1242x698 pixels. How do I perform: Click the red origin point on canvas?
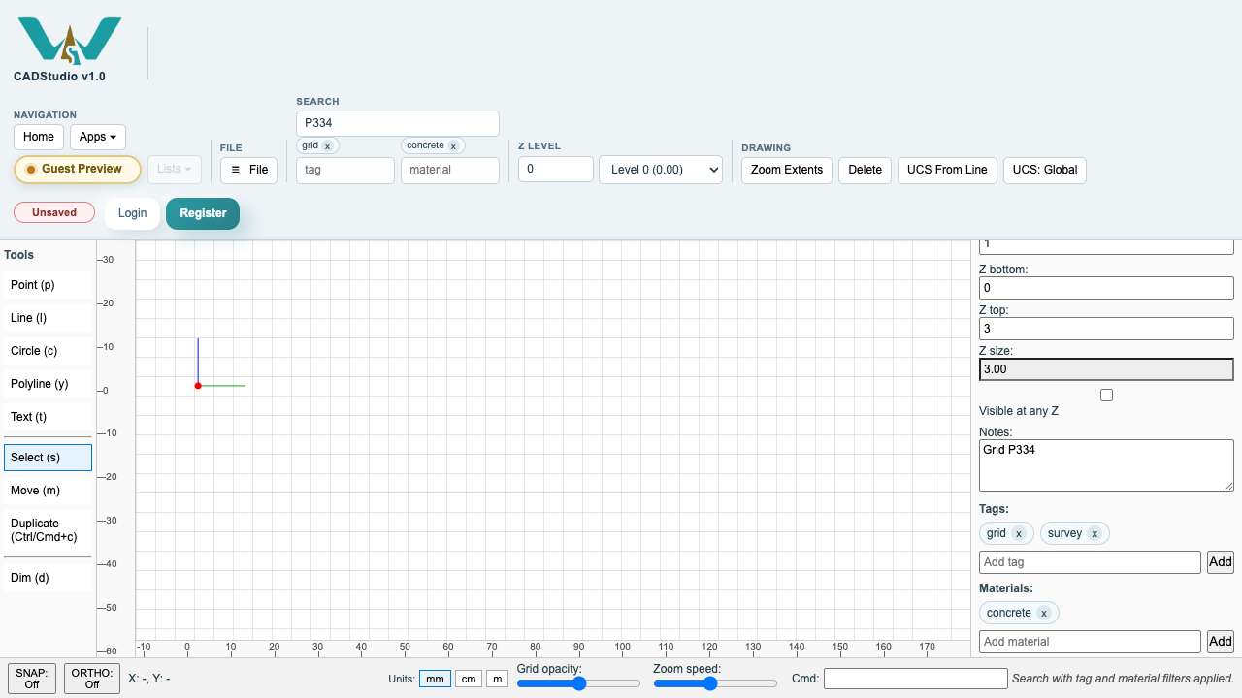[198, 386]
